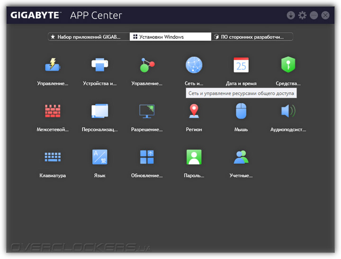
Task: Open the Сеть и... globe icon
Action: tap(194, 65)
